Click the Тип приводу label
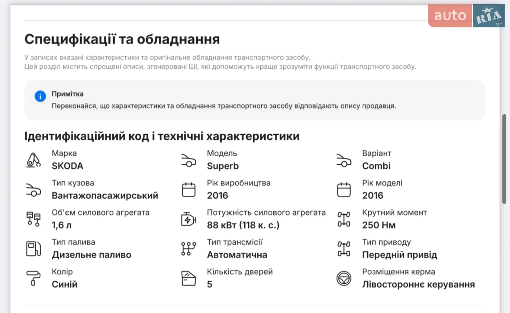The width and height of the screenshot is (510, 313). coord(387,243)
